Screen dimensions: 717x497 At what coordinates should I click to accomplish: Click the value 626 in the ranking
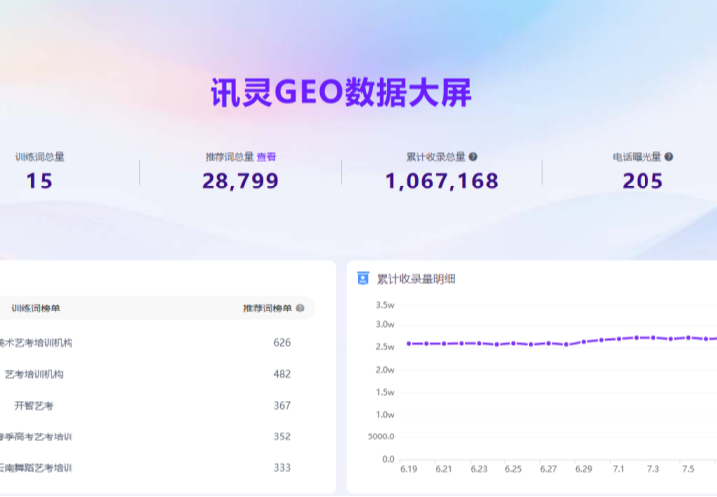[282, 342]
